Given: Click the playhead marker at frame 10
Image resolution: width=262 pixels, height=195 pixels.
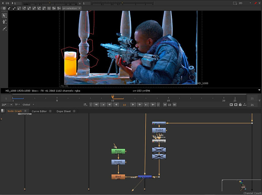Looking at the screenshot, I should coord(113,96).
